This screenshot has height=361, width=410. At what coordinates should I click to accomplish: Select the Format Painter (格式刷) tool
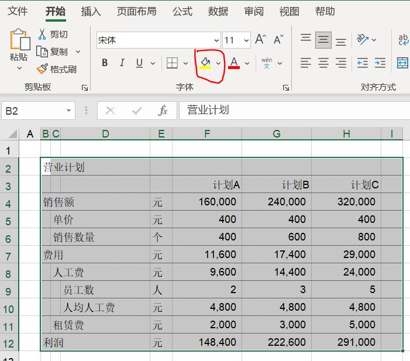coord(57,69)
